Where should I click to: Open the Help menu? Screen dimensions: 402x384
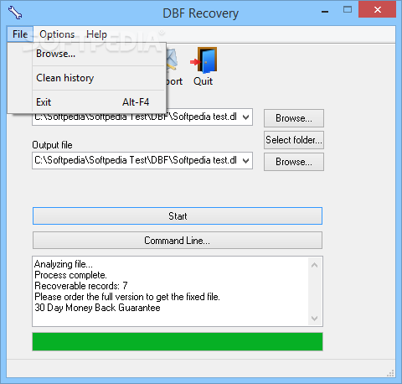pos(96,34)
